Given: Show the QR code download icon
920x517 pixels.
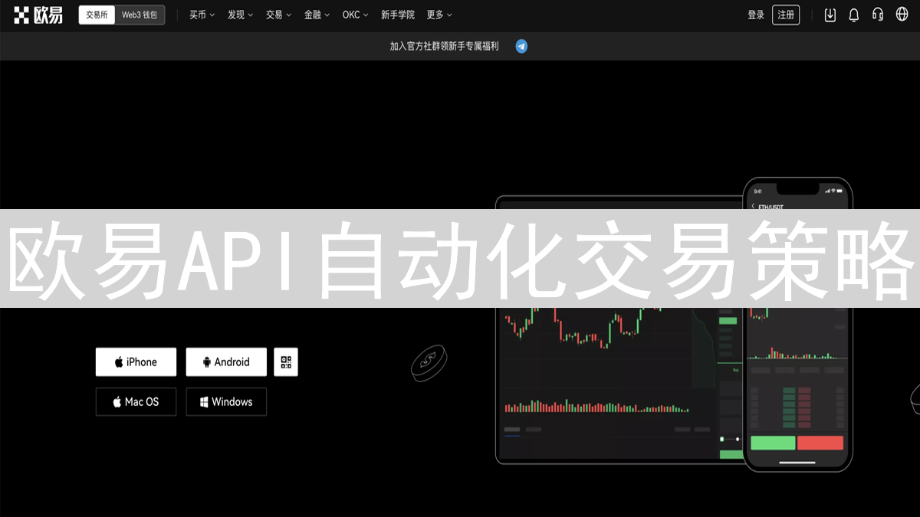Looking at the screenshot, I should point(286,362).
